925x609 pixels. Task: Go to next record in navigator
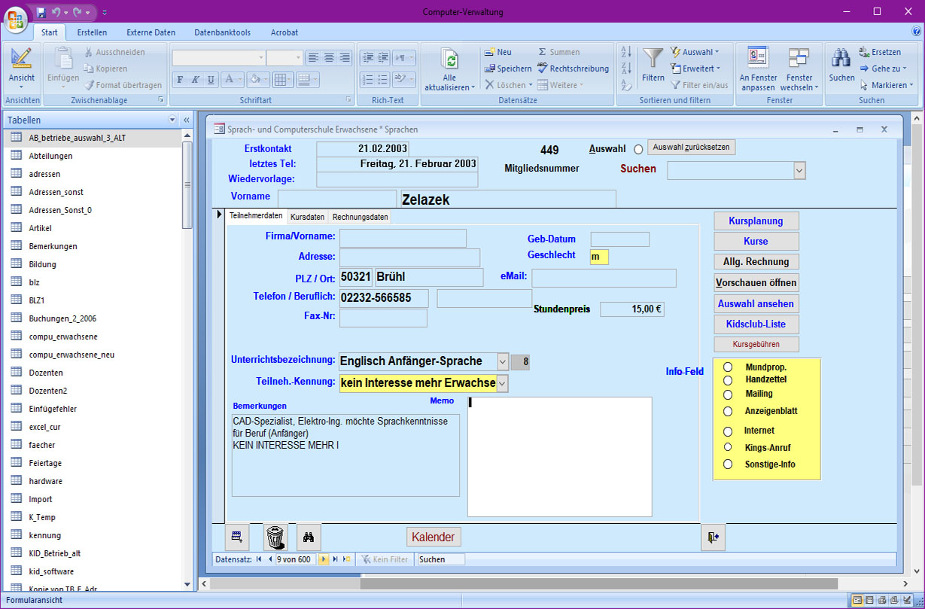(x=324, y=559)
